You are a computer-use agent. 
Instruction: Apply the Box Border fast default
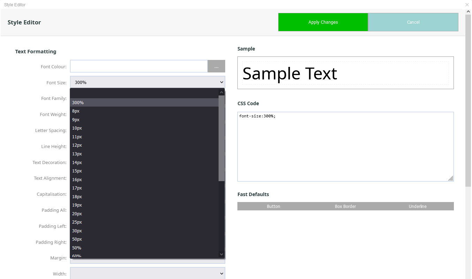point(345,206)
